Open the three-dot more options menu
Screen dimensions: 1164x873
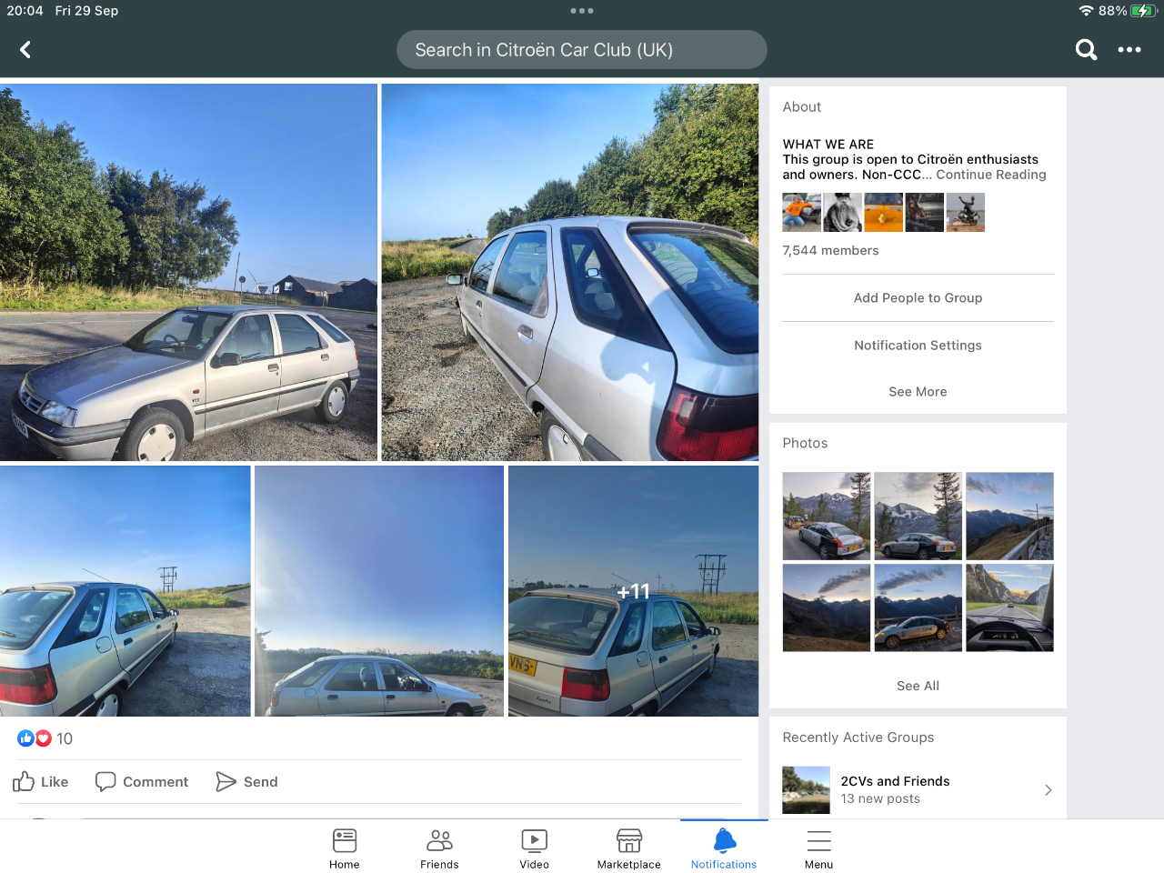[x=1129, y=50]
